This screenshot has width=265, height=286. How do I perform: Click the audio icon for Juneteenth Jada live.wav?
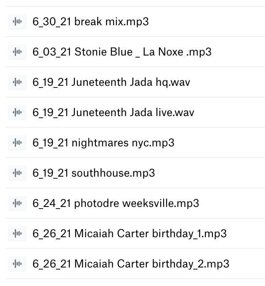click(17, 113)
